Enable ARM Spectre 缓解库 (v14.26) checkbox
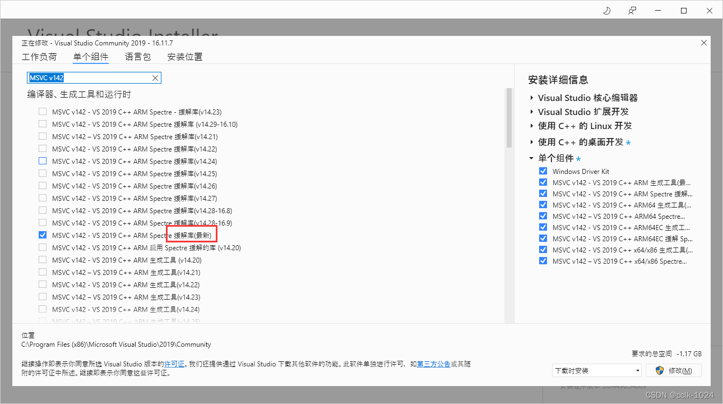Viewport: 723px width, 404px height. click(43, 186)
